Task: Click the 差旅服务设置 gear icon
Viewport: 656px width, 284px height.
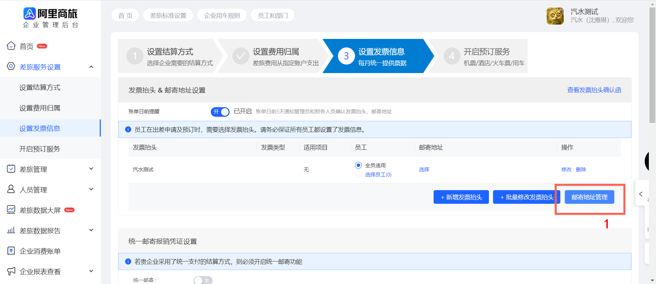Action: 11,66
